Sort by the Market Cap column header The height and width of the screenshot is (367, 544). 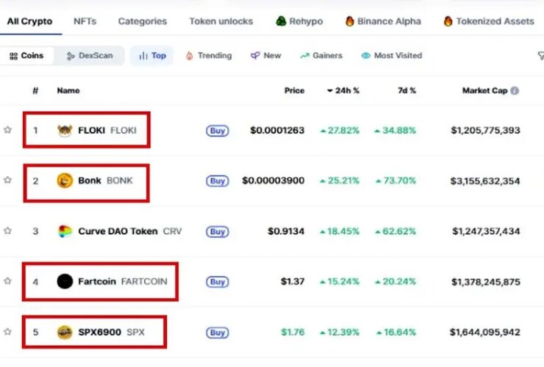click(484, 91)
